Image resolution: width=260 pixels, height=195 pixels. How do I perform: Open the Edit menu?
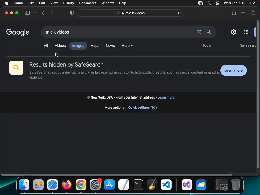point(42,3)
